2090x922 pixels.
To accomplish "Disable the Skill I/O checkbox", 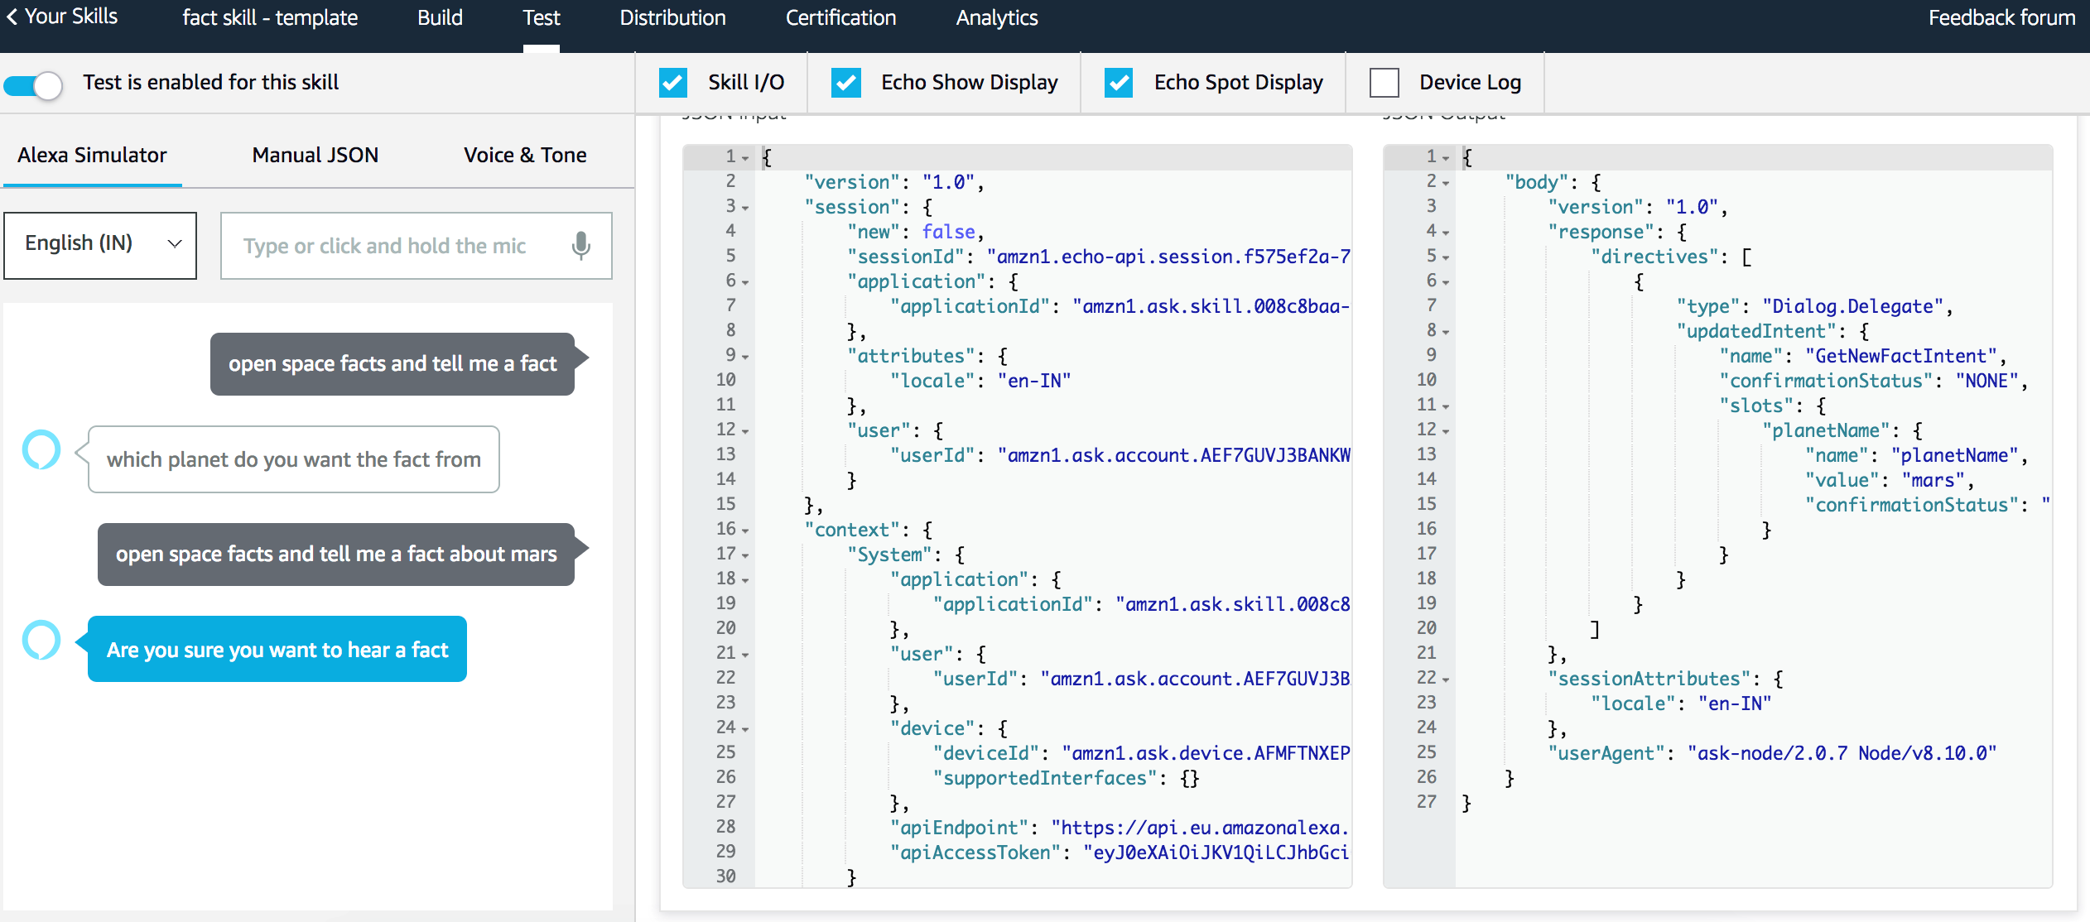I will (673, 82).
